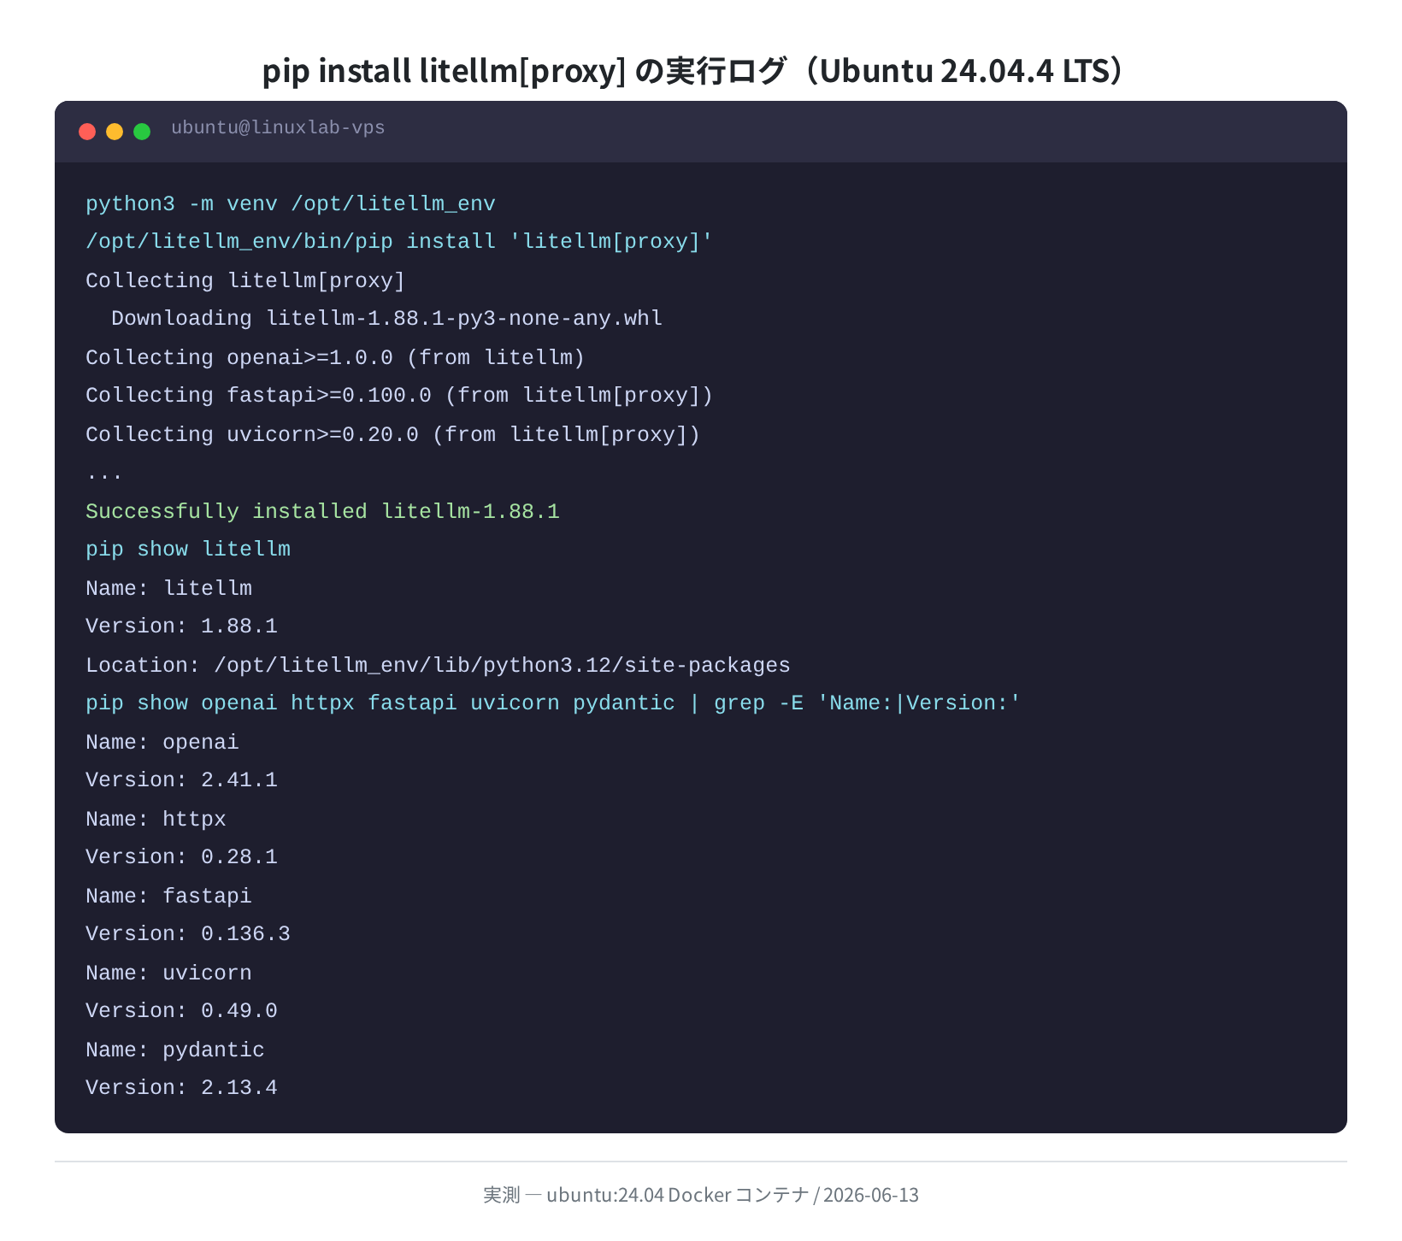1402x1241 pixels.
Task: Click the 'Name: pydantic' line
Action: [x=175, y=1050]
